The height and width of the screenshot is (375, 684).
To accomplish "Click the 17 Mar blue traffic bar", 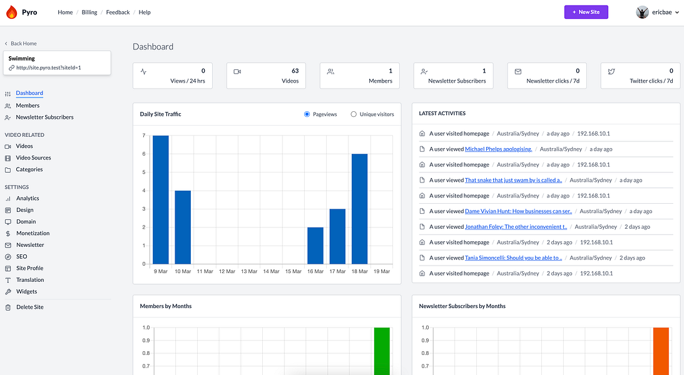I will 337,236.
